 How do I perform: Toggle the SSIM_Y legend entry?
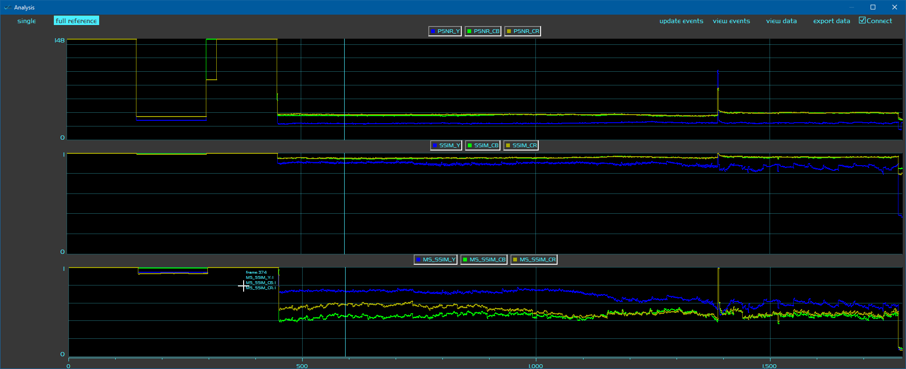pyautogui.click(x=446, y=145)
